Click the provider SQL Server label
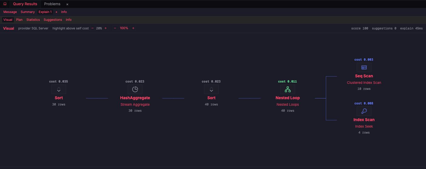Viewport: 426px width, 169px height. (33, 28)
